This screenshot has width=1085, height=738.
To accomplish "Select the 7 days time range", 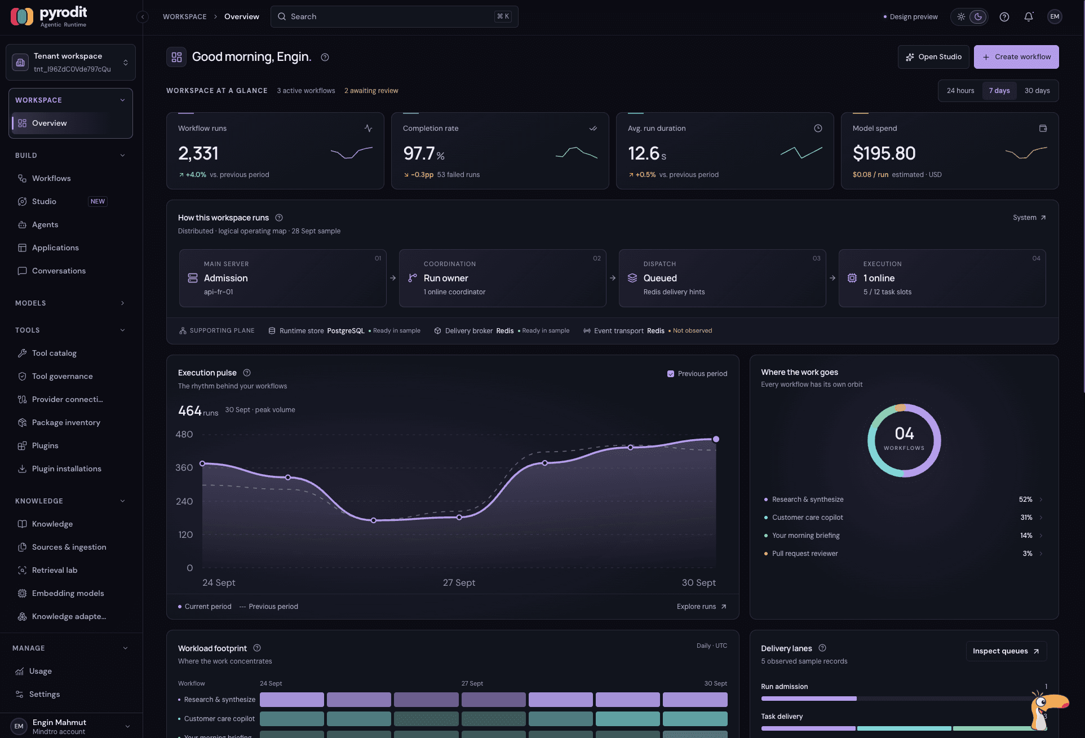I will (x=999, y=91).
